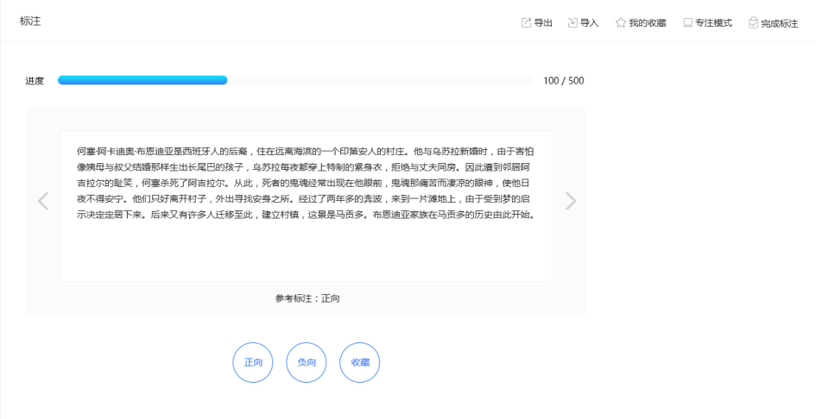Screen dimensions: 816x419
Task: Click the import (导入) icon
Action: pos(572,22)
